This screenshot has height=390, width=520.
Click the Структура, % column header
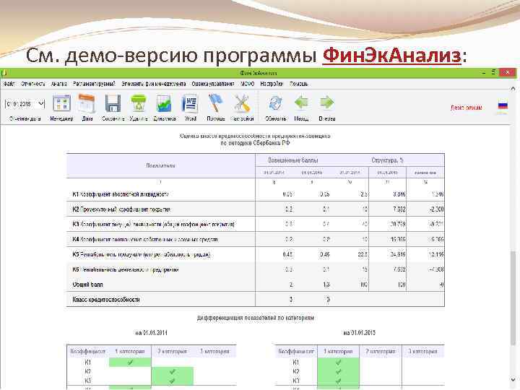tap(387, 160)
